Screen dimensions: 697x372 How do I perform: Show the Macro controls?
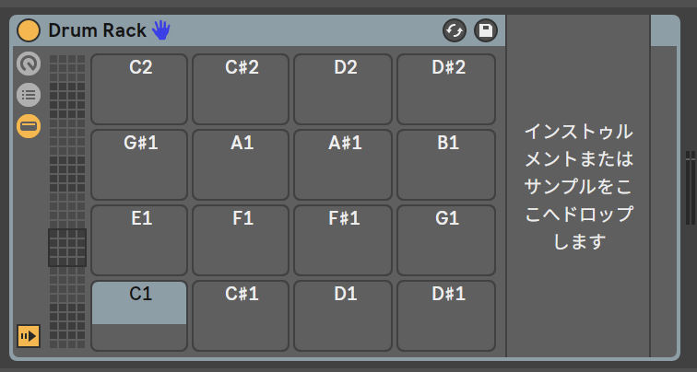coord(29,64)
